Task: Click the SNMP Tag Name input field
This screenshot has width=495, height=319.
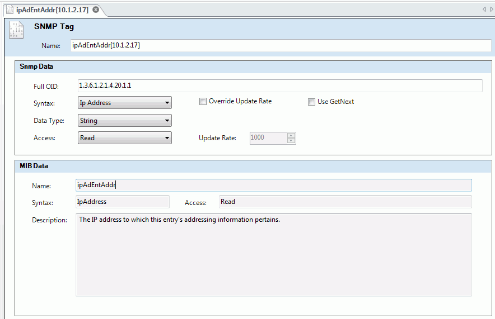Action: [x=280, y=46]
